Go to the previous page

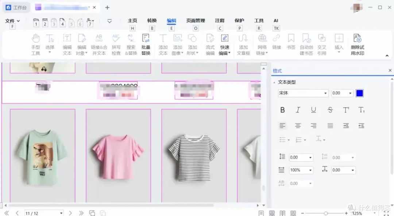coord(17,213)
